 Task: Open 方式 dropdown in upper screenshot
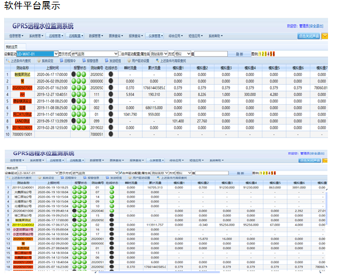click(x=182, y=54)
